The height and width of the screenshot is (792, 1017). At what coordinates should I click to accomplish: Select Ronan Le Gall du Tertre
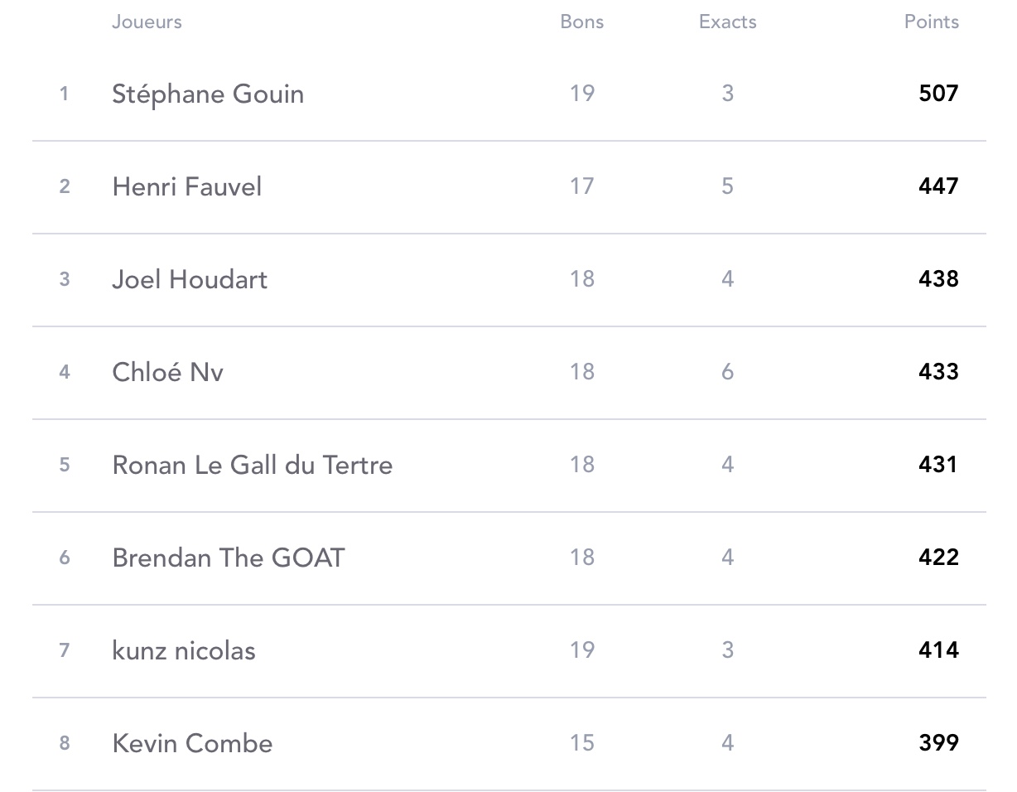pyautogui.click(x=253, y=465)
